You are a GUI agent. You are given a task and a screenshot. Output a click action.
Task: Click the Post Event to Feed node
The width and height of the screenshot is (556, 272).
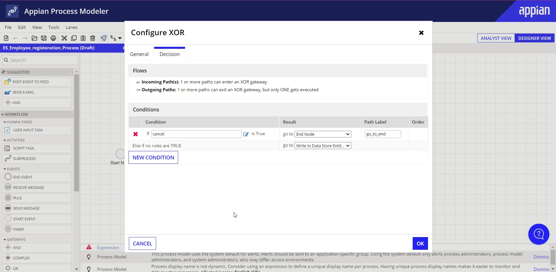[37, 82]
